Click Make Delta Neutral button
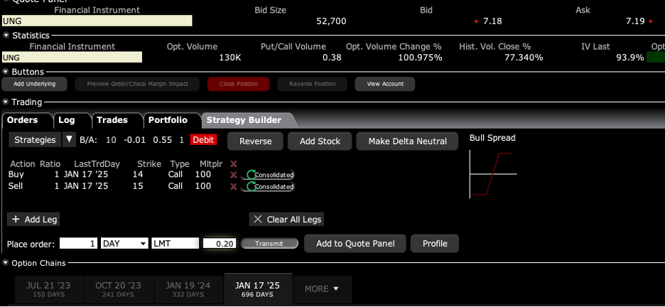665x307 pixels. click(407, 141)
